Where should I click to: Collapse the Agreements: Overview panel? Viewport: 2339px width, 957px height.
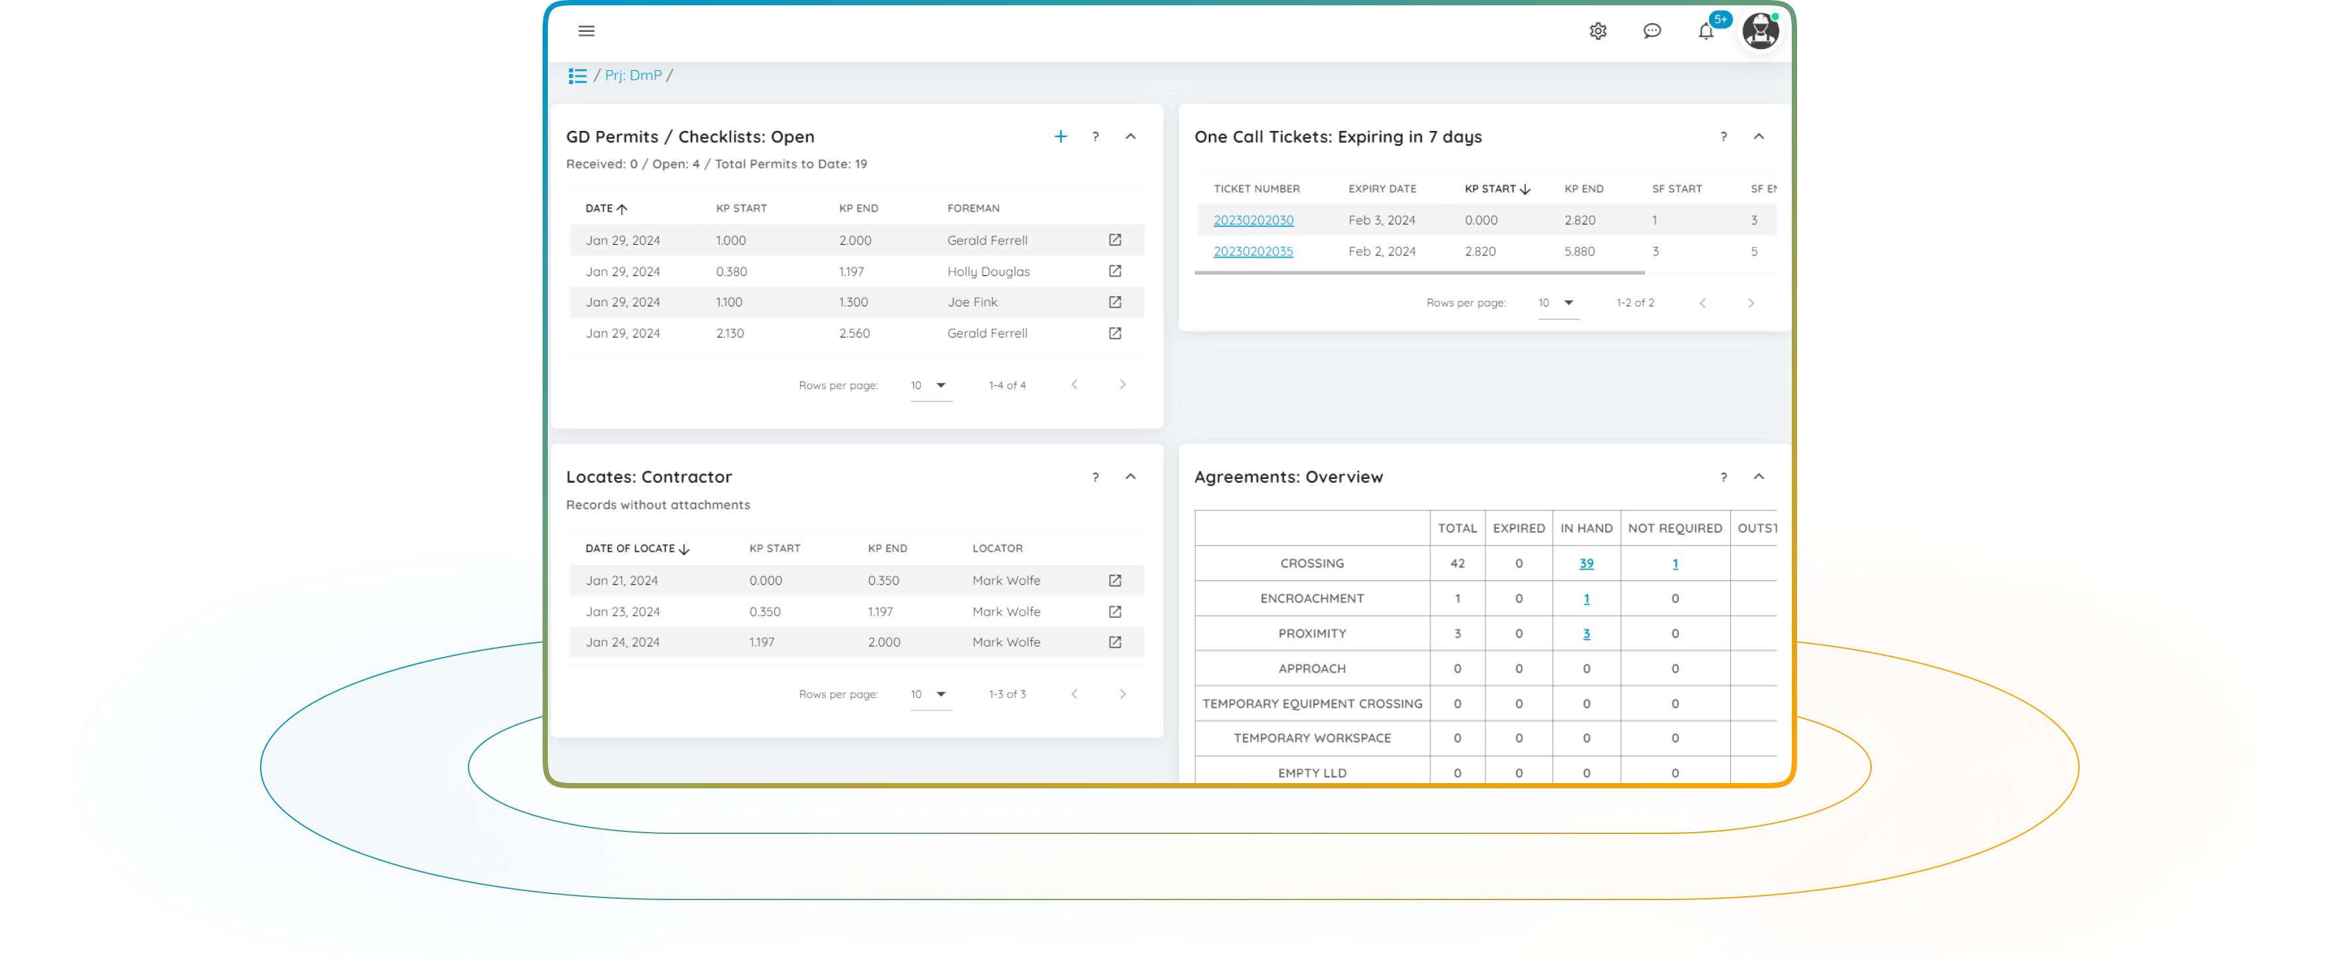pos(1759,477)
